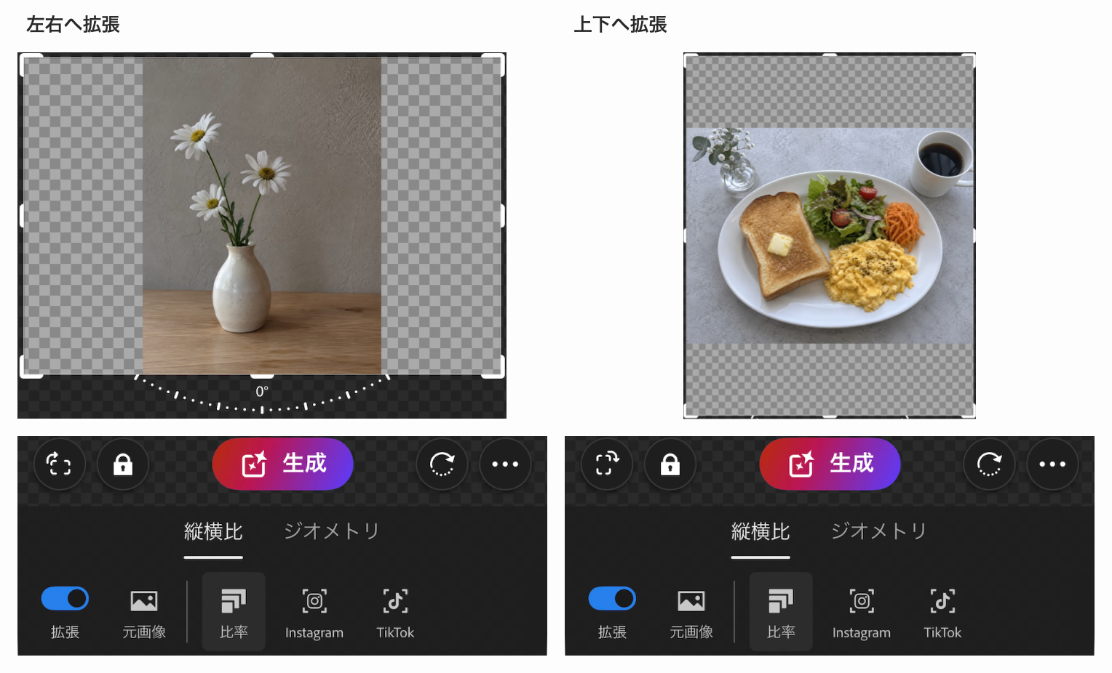Screen dimensions: 1112x673
Task: Switch to ジオメトリ tab in the 上下へ拡張 panel
Action: coord(879,532)
